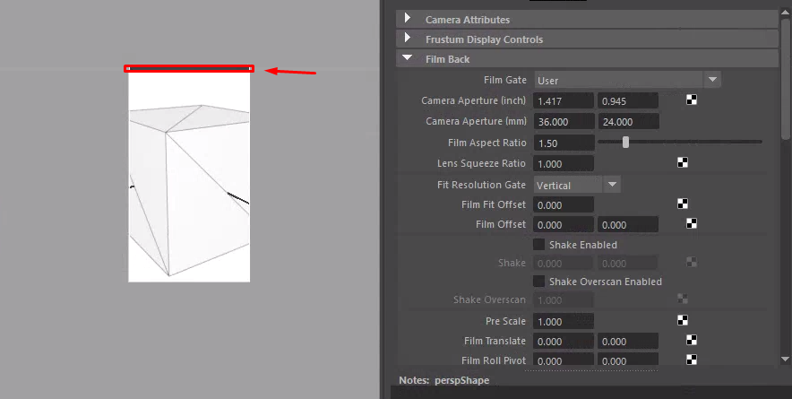Click the Camera Aperture mm width field
Image resolution: width=792 pixels, height=399 pixels.
coord(564,122)
